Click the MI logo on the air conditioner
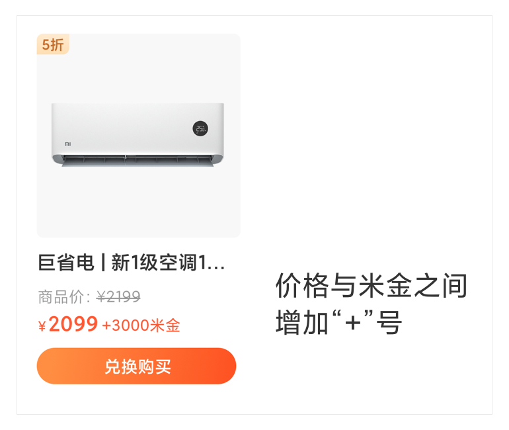This screenshot has width=509, height=430. pos(67,144)
